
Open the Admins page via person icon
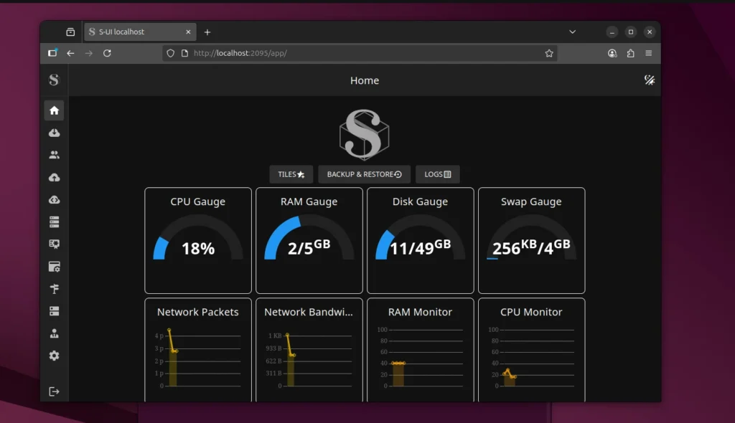(x=54, y=333)
